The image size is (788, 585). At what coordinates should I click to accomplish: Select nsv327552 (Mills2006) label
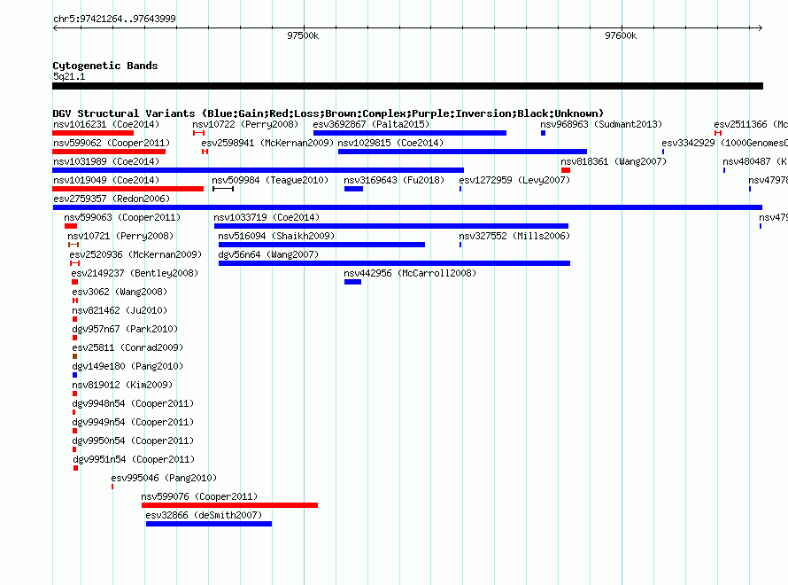(514, 236)
